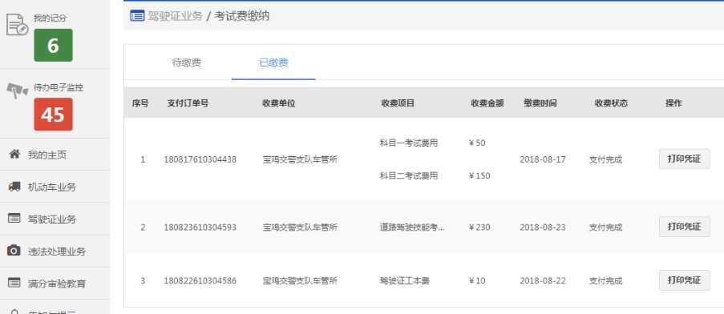Viewport: 724px width, 314px height.
Task: Click the surveillance camera icon for 待办电子监控
Action: (18, 91)
